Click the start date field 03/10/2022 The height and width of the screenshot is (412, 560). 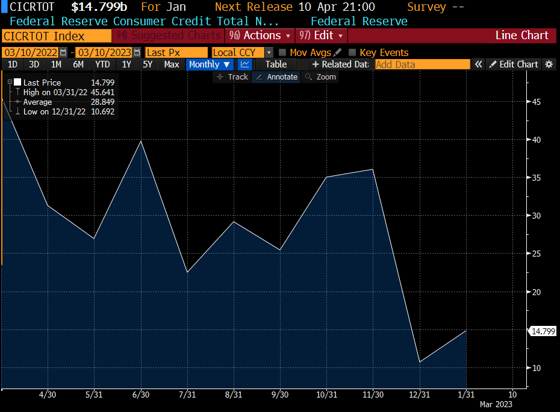pos(31,52)
